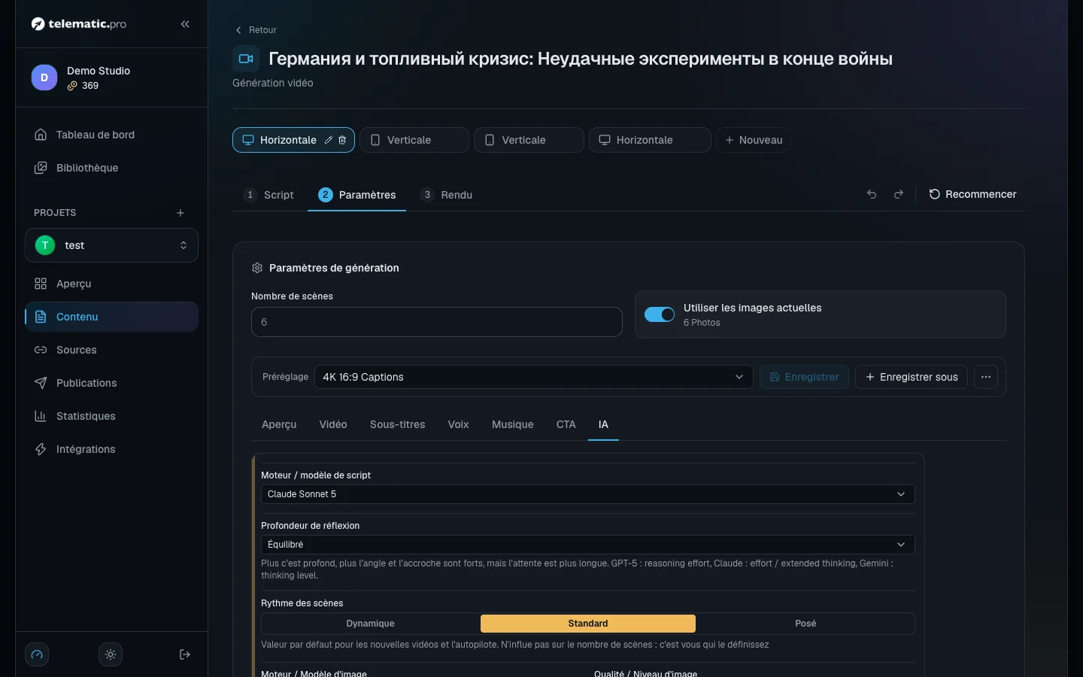
Task: Click the redo arrow icon
Action: [x=899, y=194]
